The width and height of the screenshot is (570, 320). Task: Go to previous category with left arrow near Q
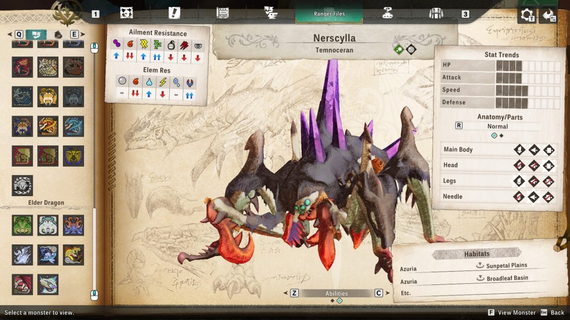coord(10,34)
